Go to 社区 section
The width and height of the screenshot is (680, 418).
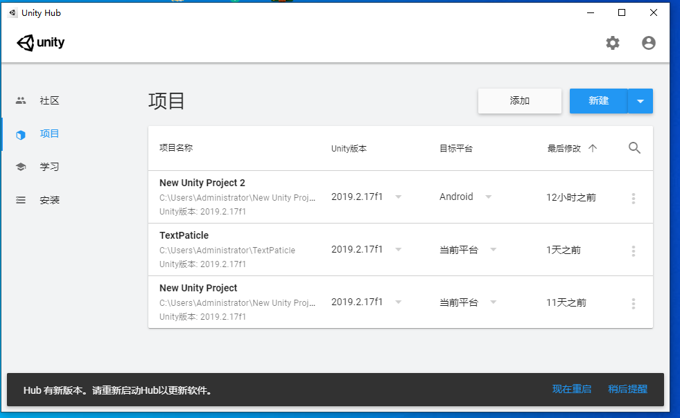click(49, 100)
